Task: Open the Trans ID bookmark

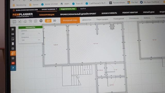Action: pos(78,4)
